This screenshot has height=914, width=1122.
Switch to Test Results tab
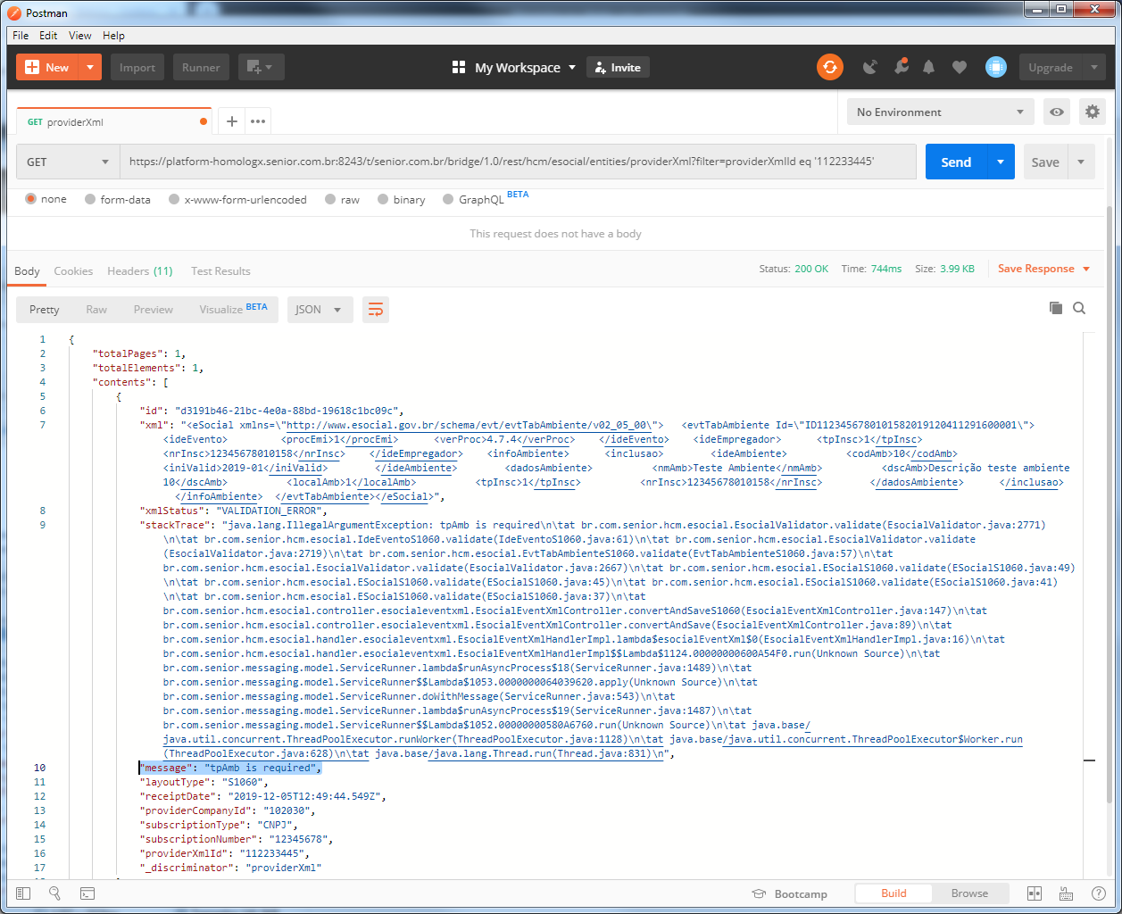point(220,270)
